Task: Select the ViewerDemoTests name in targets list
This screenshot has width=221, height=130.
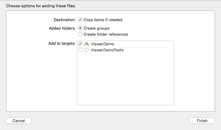Action: pyautogui.click(x=107, y=50)
